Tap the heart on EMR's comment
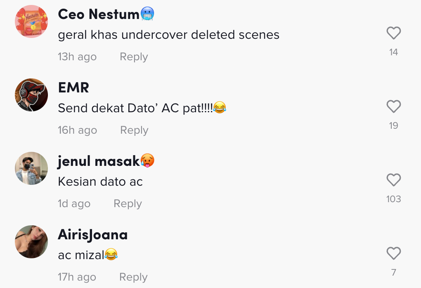The image size is (421, 288). click(393, 107)
